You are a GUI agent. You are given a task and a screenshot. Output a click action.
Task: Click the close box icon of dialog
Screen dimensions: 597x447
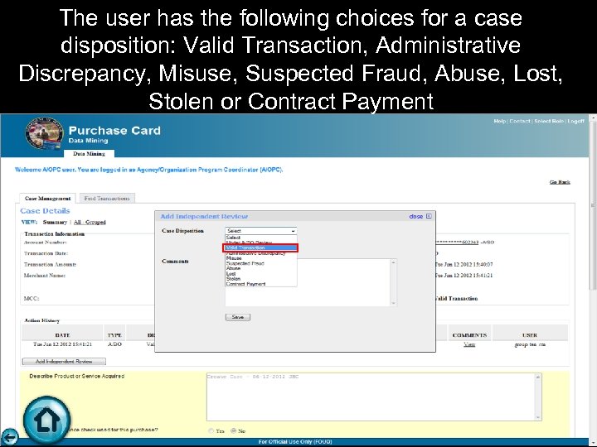click(x=429, y=216)
